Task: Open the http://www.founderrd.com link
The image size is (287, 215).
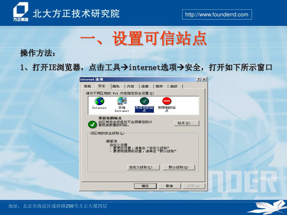Action: pyautogui.click(x=217, y=15)
